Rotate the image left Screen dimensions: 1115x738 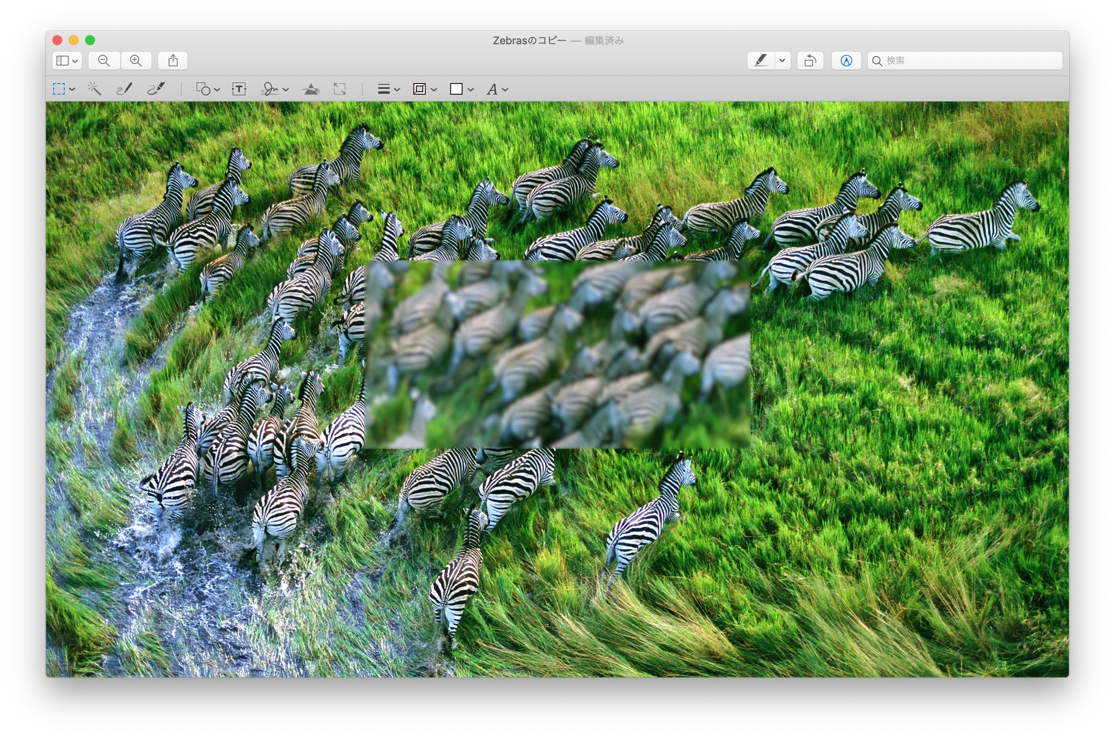coord(810,61)
